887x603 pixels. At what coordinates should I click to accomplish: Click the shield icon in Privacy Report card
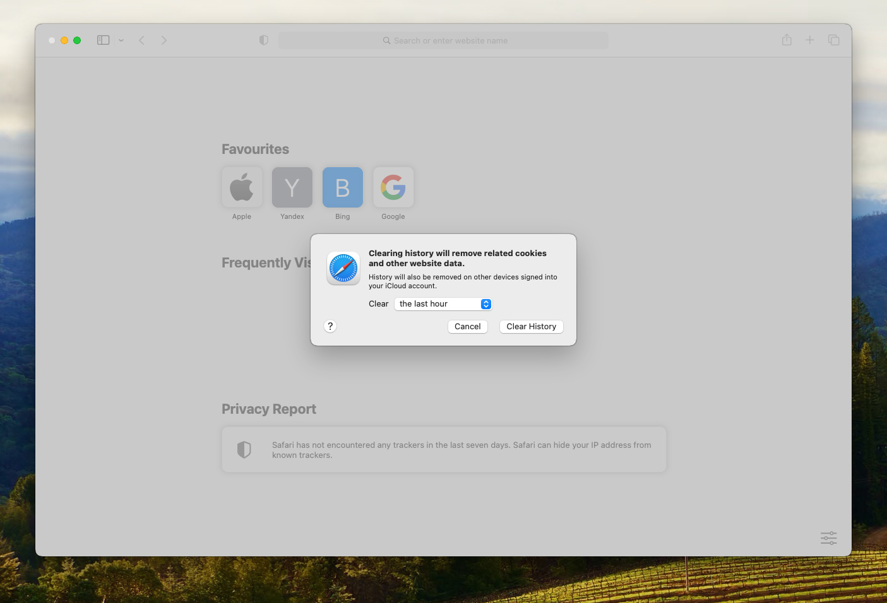click(244, 450)
